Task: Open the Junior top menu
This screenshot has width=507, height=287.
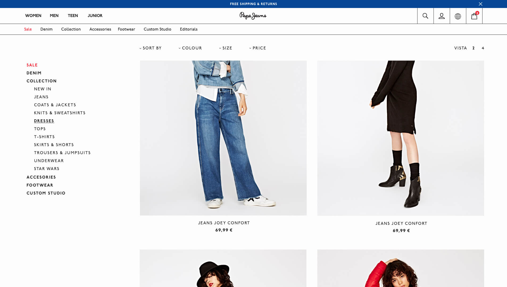Action: (95, 16)
